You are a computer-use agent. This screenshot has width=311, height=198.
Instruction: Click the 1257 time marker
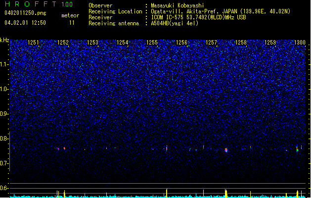(x=211, y=43)
